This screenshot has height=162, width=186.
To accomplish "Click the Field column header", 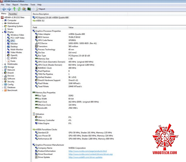I will pos(50,28).
